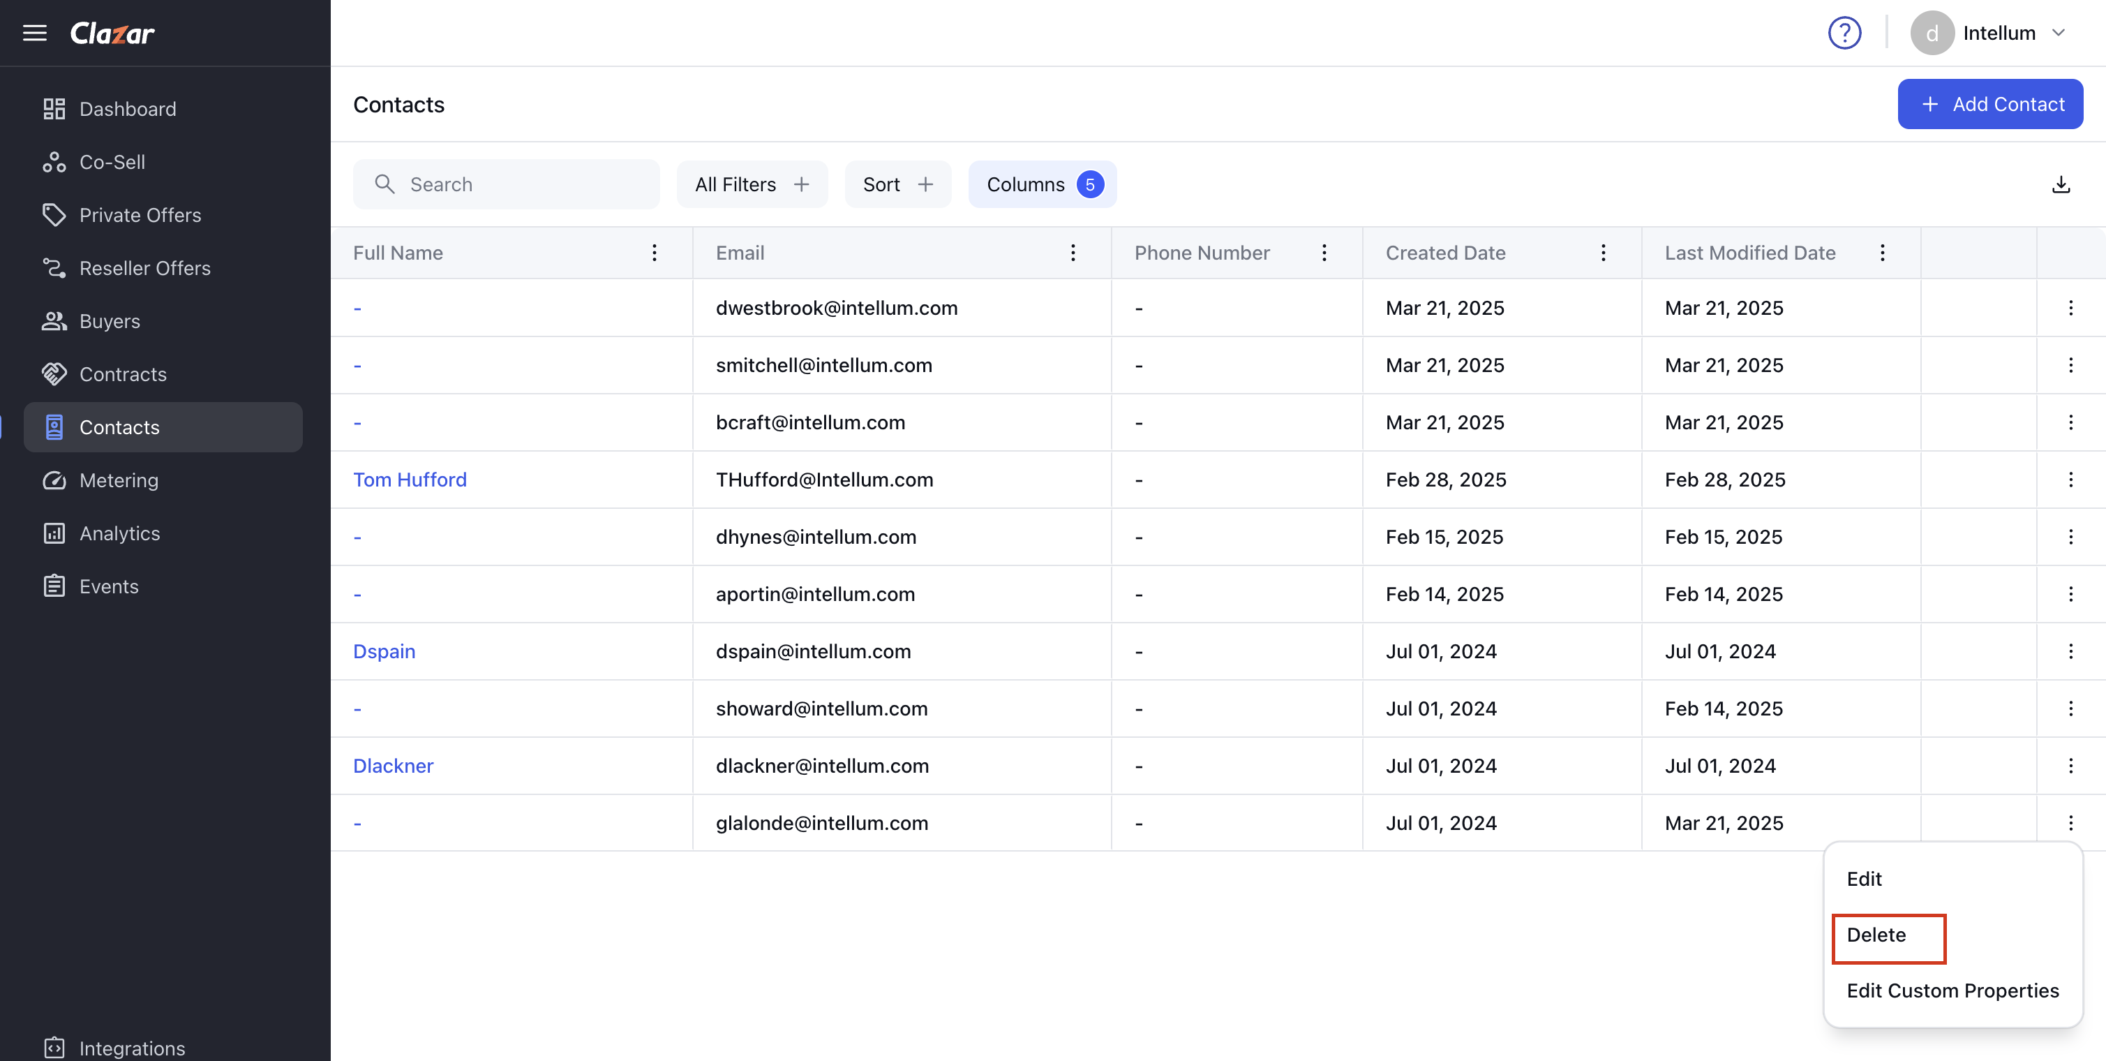
Task: Click the user avatar circle
Action: pos(1932,33)
